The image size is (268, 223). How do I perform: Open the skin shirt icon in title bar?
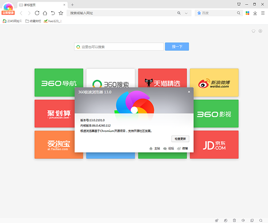[x=239, y=4]
